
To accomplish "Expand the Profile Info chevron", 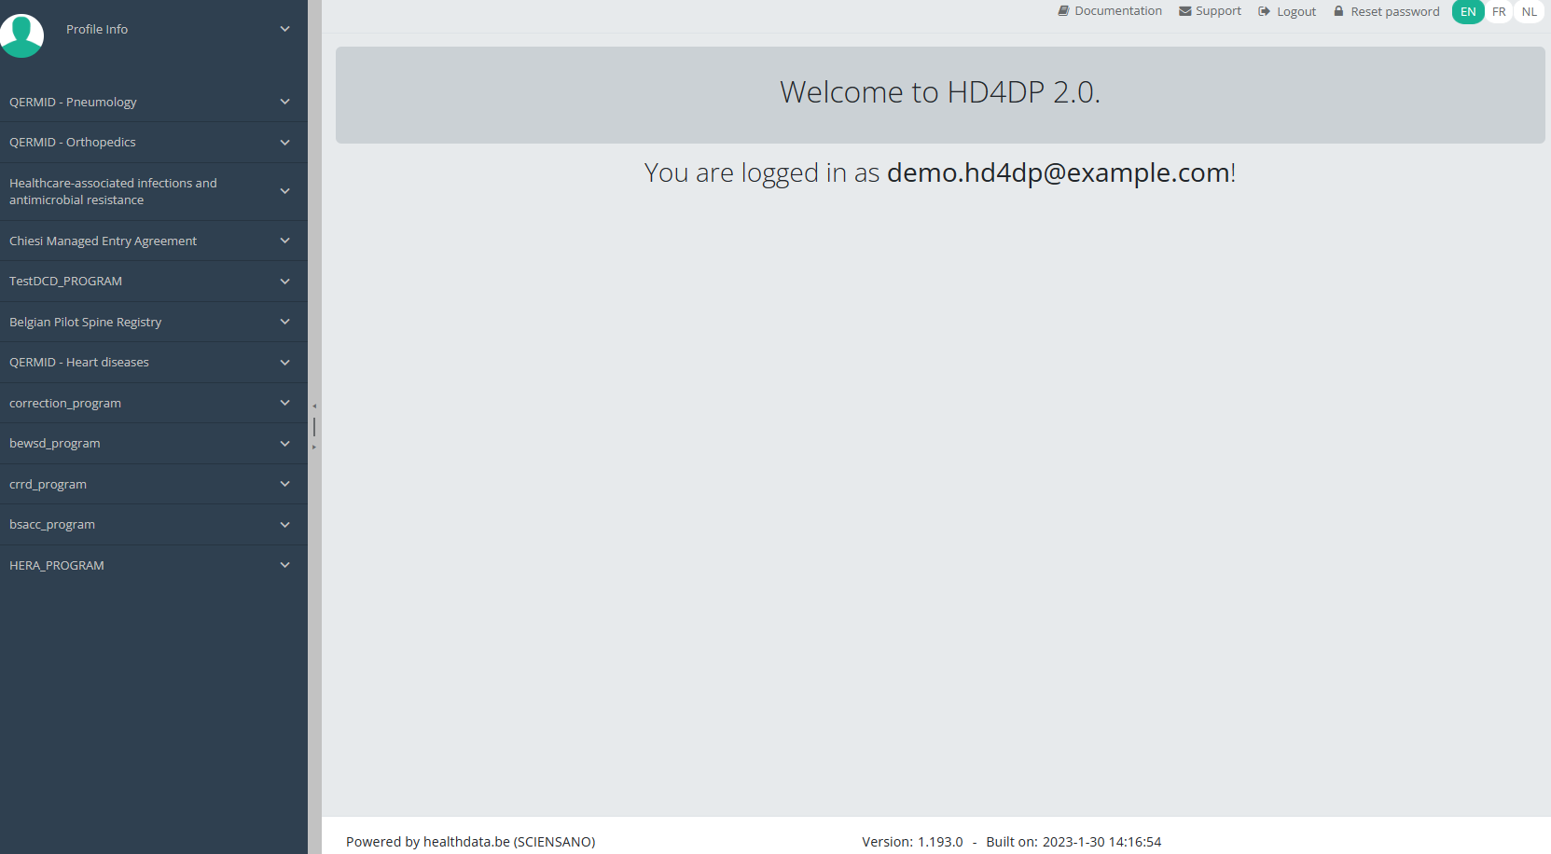I will pos(284,29).
